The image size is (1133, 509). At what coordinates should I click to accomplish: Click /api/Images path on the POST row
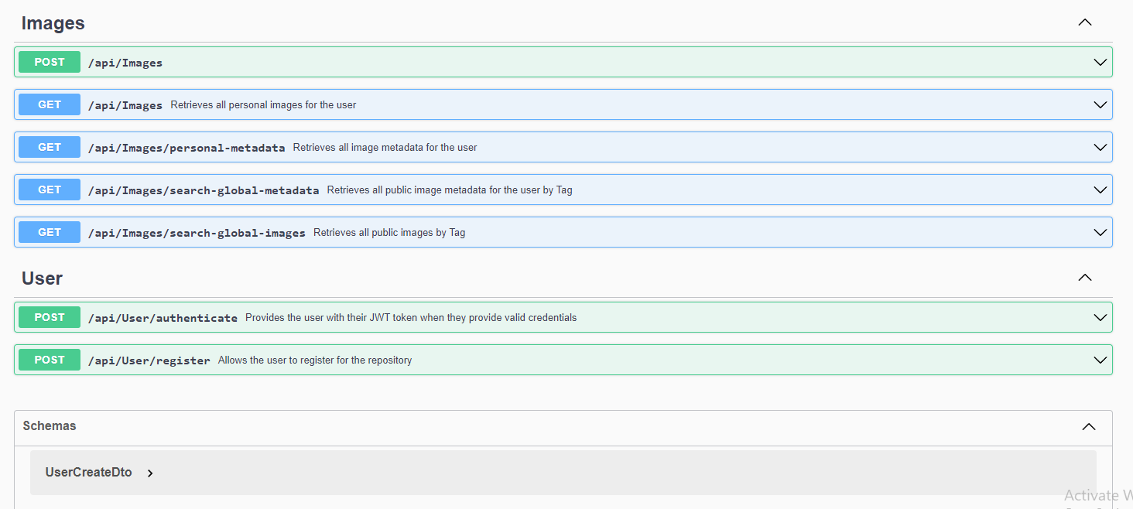(125, 63)
